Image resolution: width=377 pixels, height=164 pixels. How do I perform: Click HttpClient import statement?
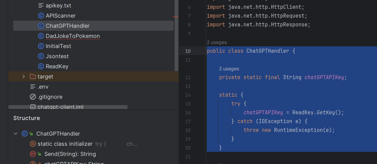256,7
